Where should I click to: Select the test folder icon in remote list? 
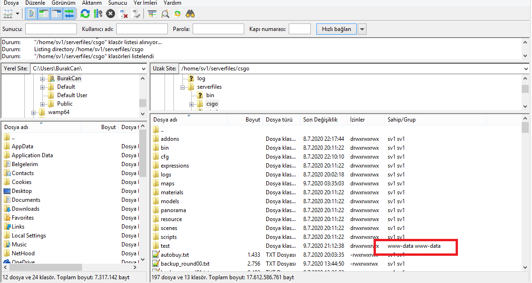coord(156,245)
